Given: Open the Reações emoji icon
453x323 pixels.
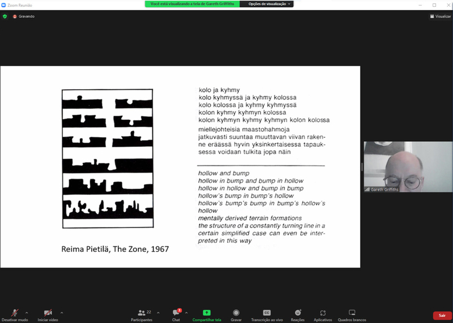Looking at the screenshot, I should pyautogui.click(x=298, y=313).
